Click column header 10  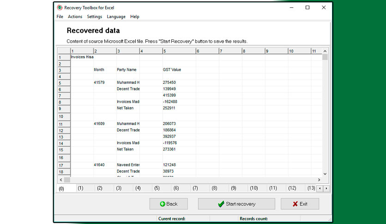pos(300,51)
